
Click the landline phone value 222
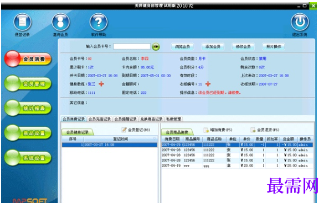point(143,93)
